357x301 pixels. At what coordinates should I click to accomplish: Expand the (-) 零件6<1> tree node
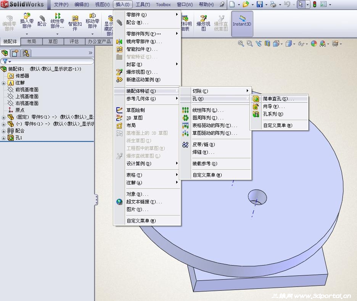tap(3, 124)
